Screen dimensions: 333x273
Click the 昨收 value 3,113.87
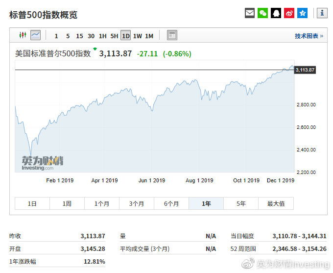pos(93,236)
